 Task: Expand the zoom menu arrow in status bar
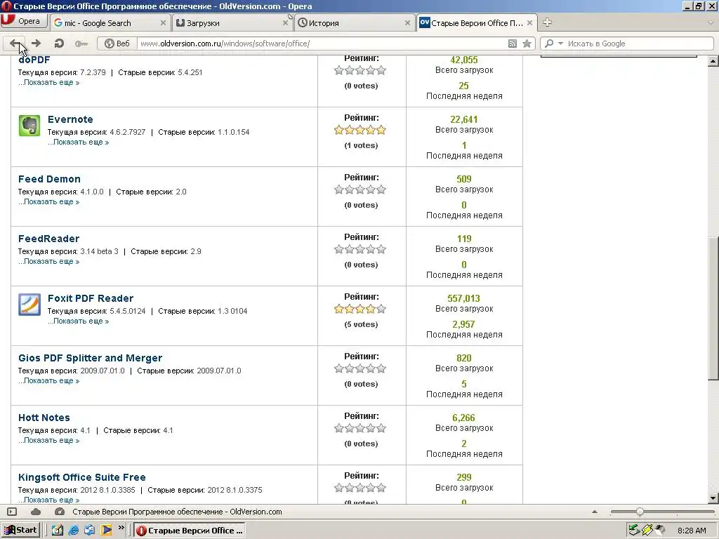595,512
